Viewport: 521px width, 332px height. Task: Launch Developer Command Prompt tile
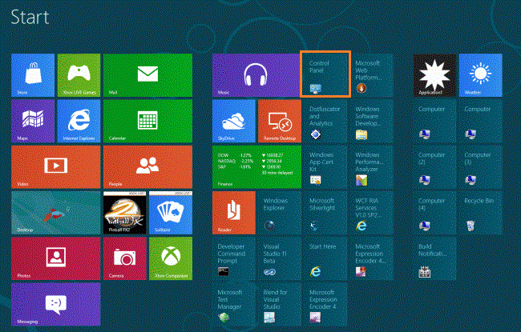[x=234, y=258]
